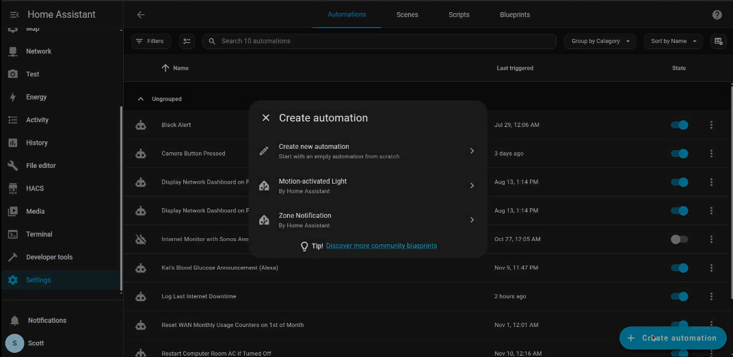Switch to the Blueprints tab
This screenshot has height=357, width=733.
tap(514, 15)
